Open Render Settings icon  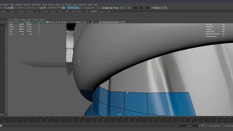[112, 8]
